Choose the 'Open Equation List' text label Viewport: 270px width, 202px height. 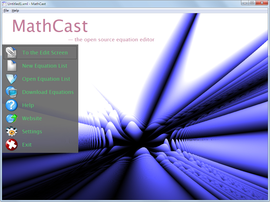(46, 79)
